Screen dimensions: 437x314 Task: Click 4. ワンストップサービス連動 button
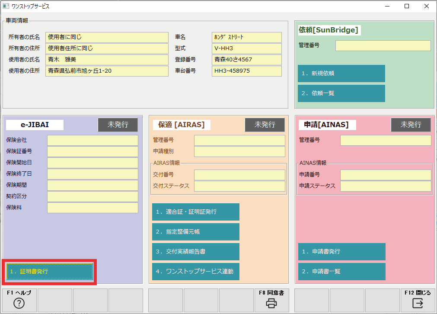pyautogui.click(x=196, y=271)
